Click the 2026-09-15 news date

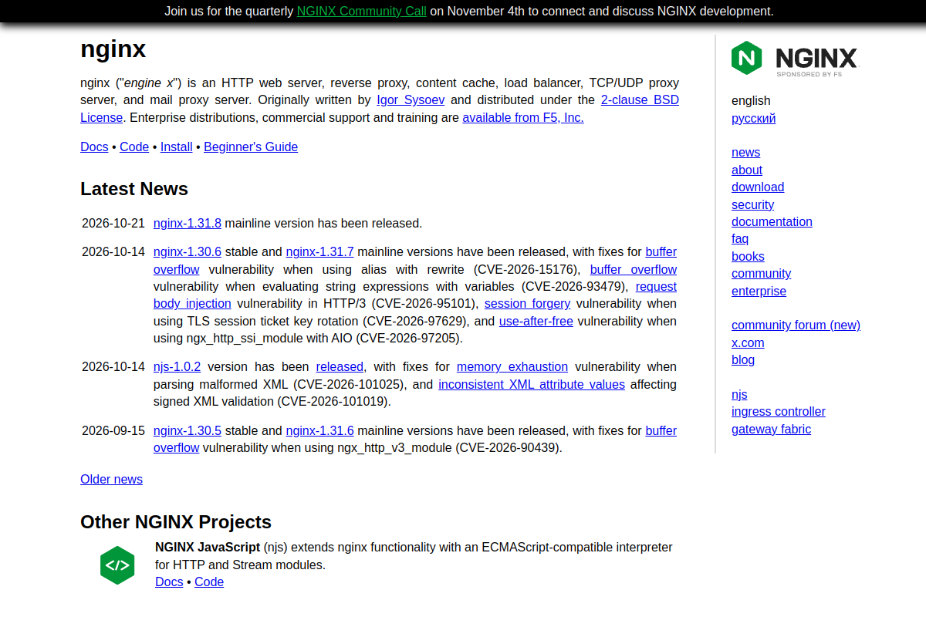(x=113, y=430)
